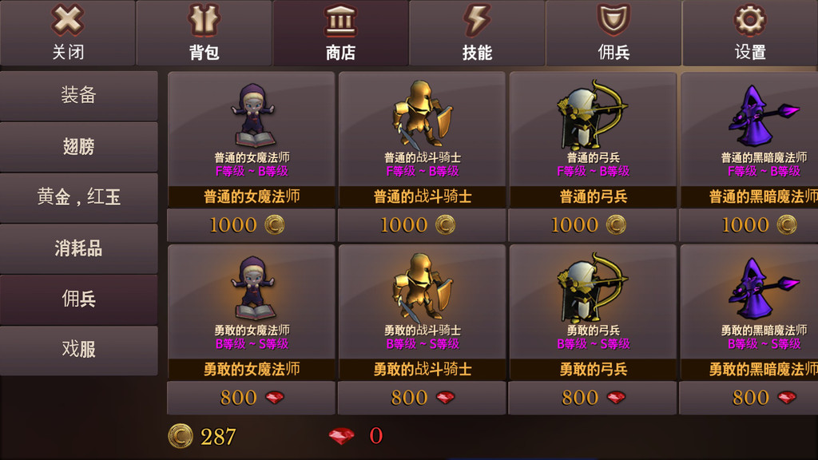Viewport: 818px width, 460px height.
Task: Buy 普通的弓兵 for 1000 gold
Action: pos(593,224)
